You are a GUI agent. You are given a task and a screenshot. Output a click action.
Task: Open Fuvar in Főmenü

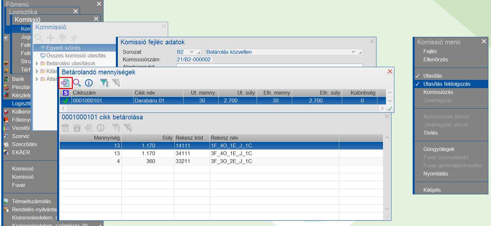point(19,185)
